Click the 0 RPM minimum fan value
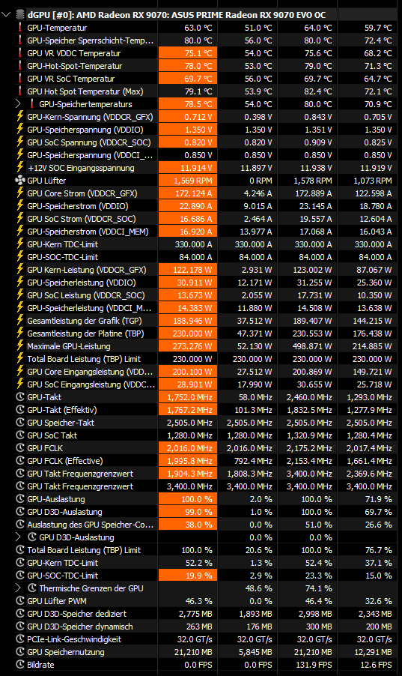The width and height of the screenshot is (402, 676). [x=261, y=181]
